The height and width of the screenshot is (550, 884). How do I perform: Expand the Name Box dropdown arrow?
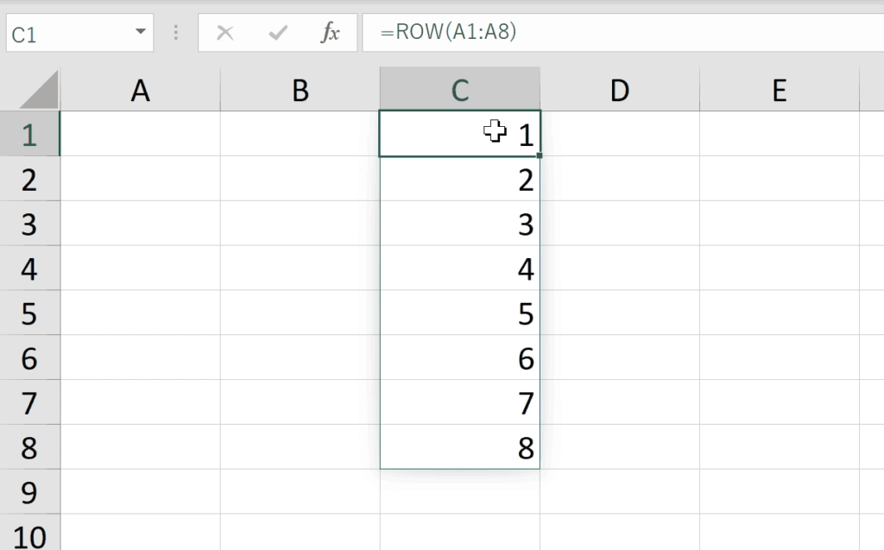(x=141, y=33)
